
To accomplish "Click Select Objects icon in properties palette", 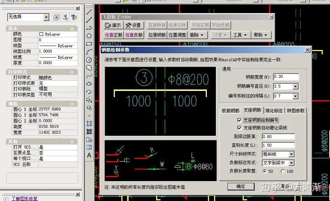I will point(65,17).
